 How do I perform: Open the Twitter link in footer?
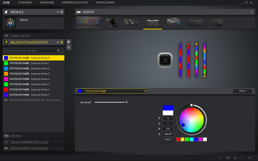tap(235, 158)
